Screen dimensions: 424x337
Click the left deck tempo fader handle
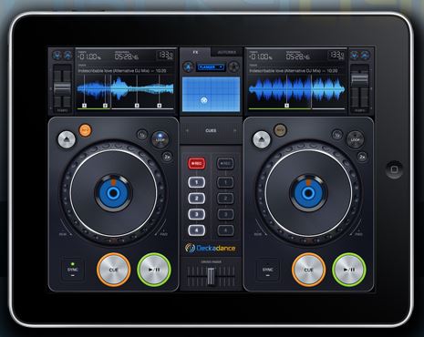(x=62, y=89)
